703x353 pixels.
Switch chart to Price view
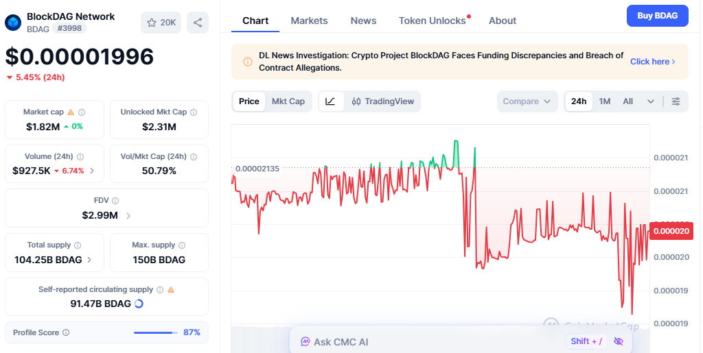pos(249,101)
